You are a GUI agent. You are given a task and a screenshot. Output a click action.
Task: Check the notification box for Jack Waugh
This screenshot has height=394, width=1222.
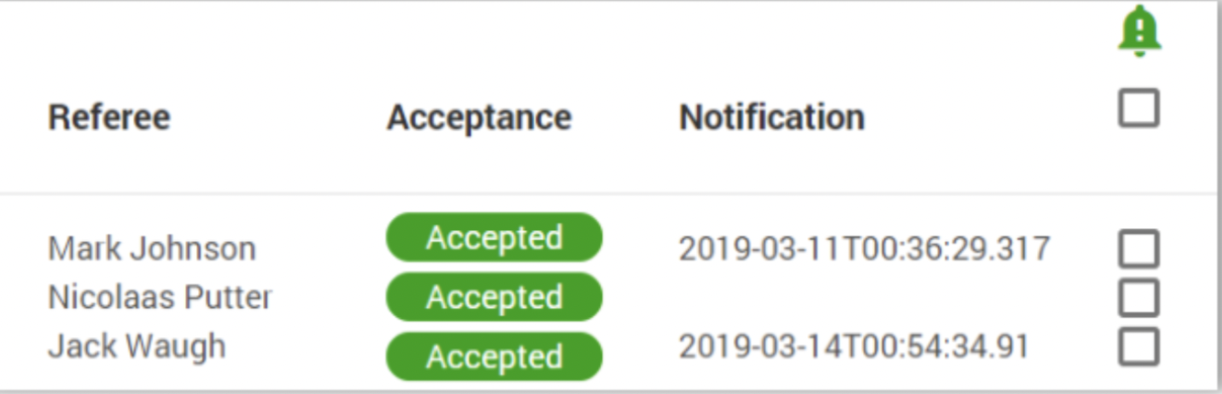pos(1139,347)
